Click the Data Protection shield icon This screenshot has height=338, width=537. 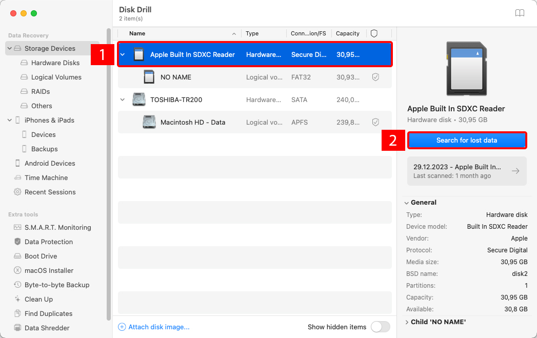[17, 242]
